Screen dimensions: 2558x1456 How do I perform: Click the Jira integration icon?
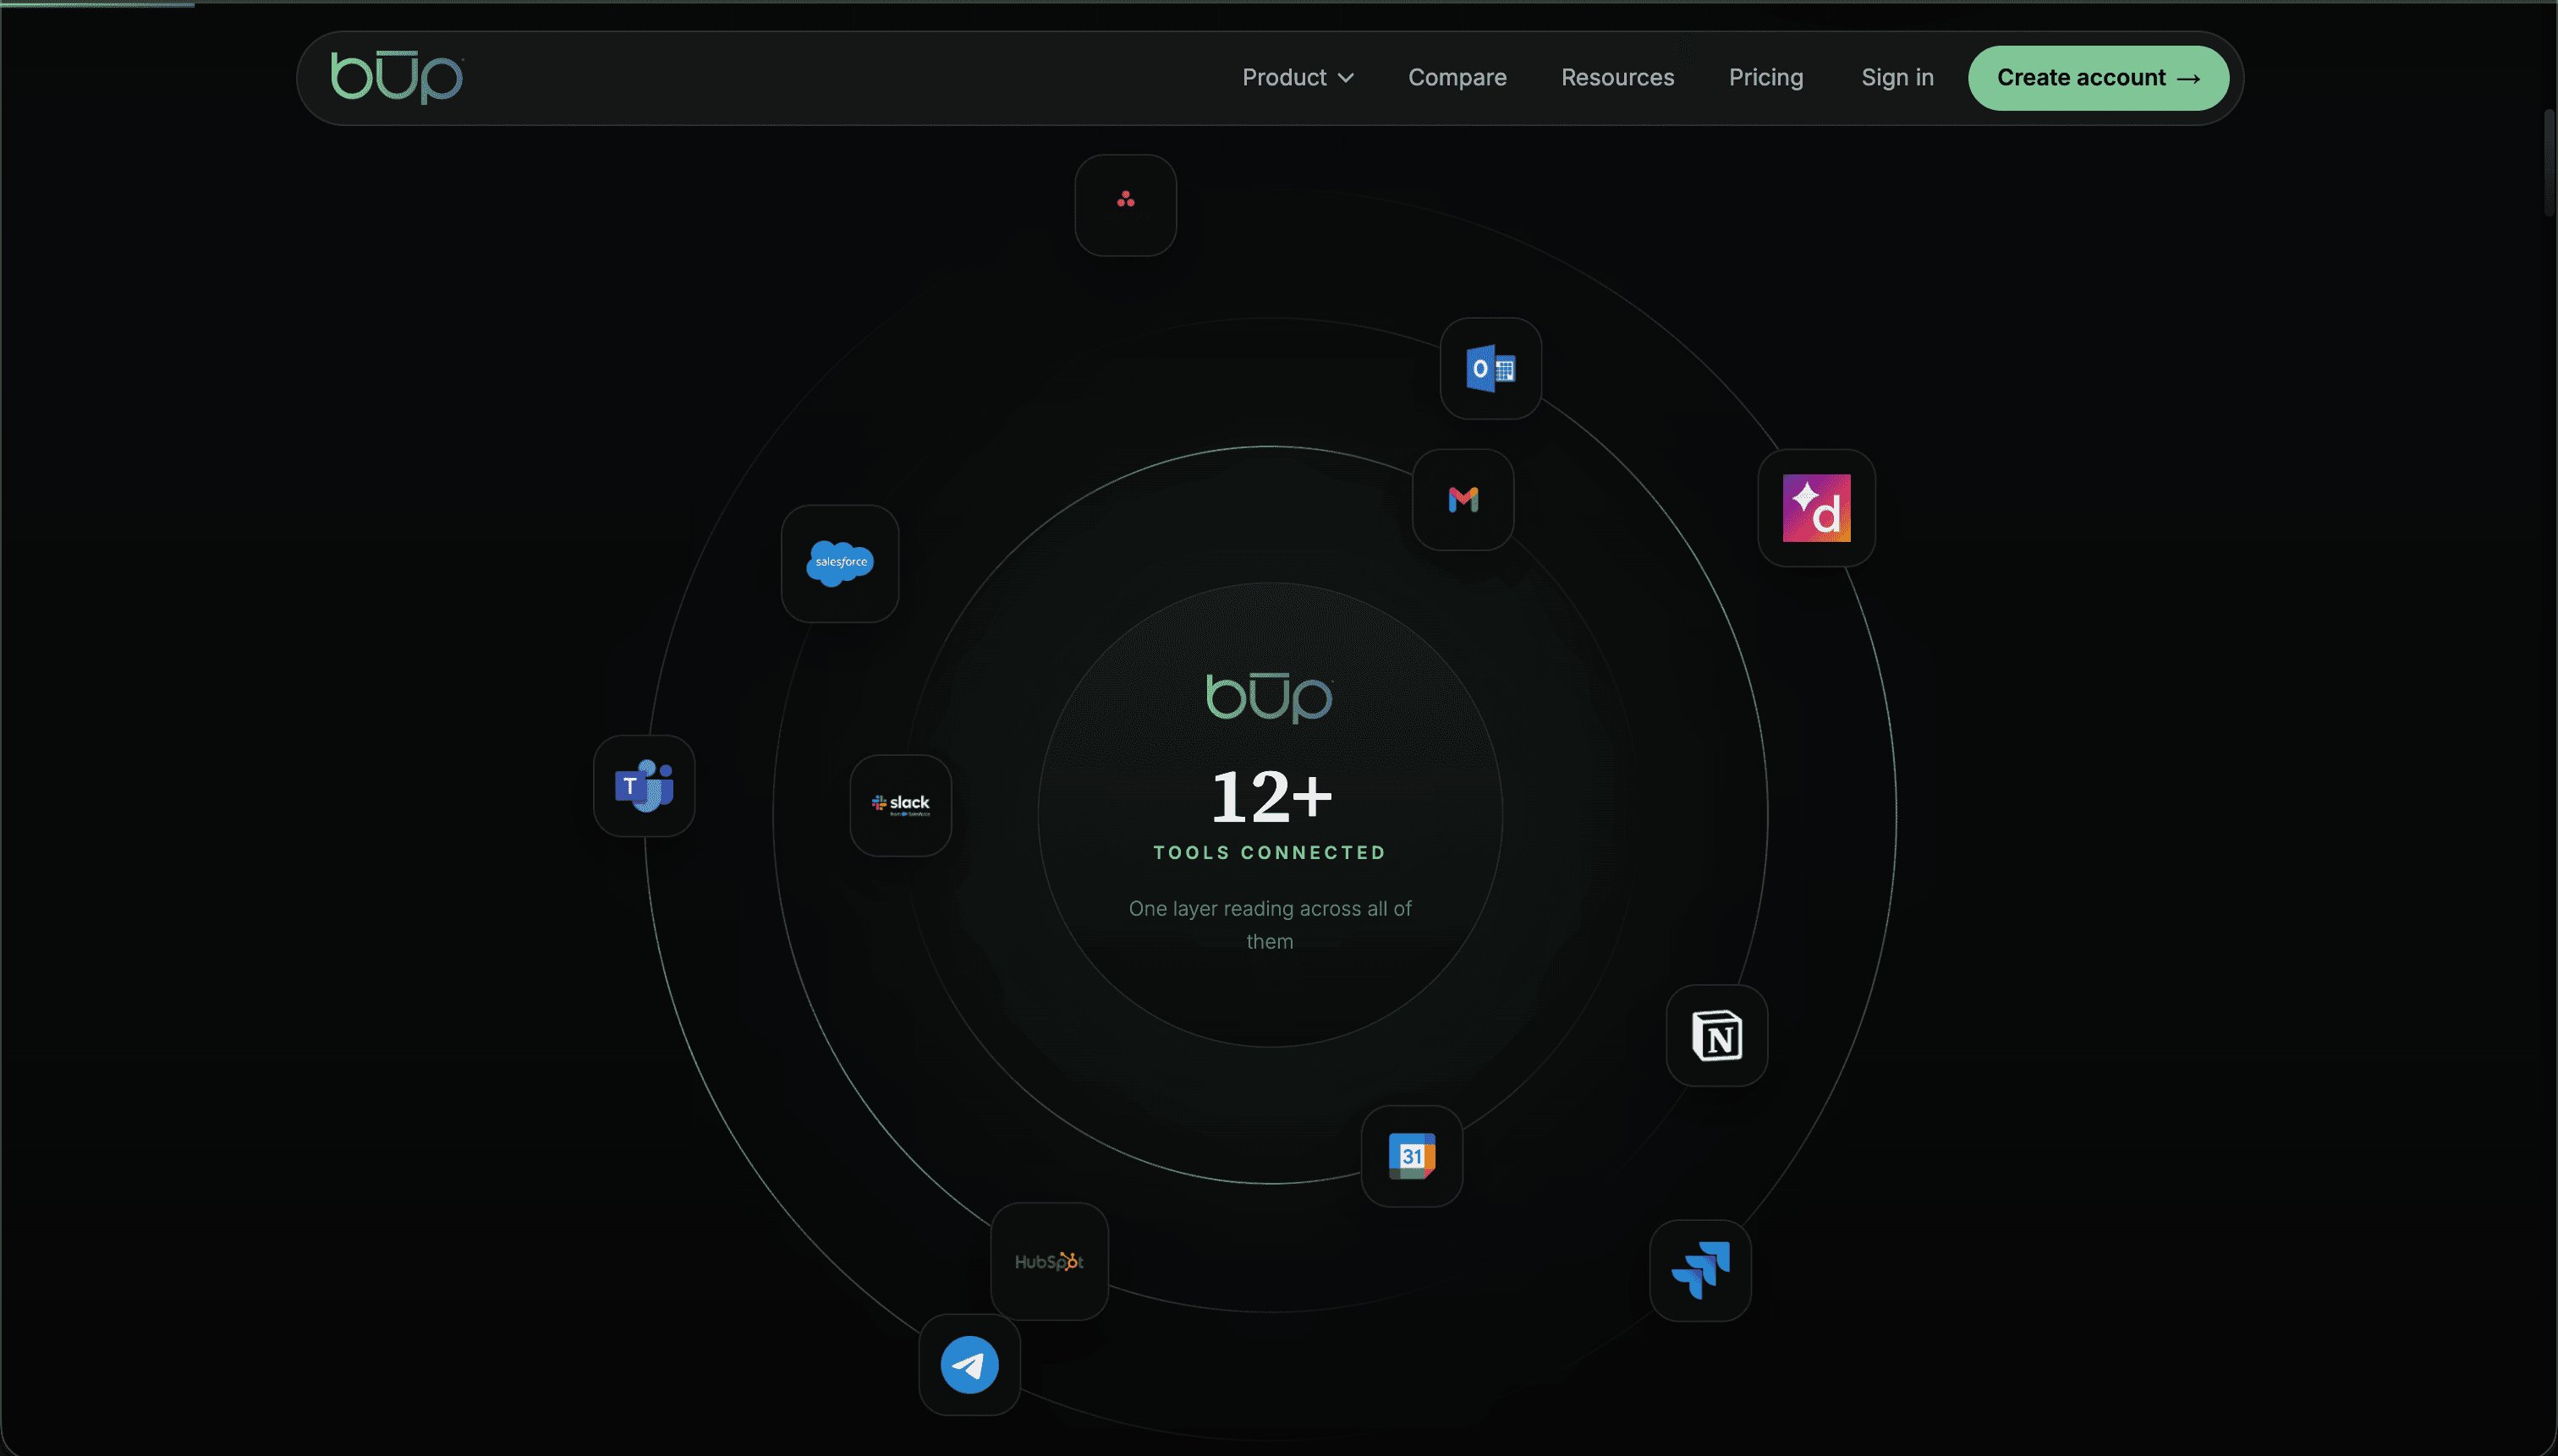pyautogui.click(x=1699, y=1271)
